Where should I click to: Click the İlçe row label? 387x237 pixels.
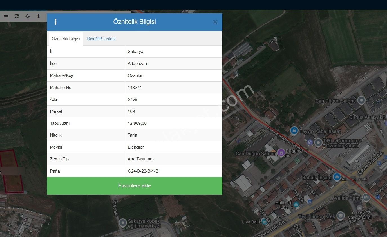[x=53, y=64]
